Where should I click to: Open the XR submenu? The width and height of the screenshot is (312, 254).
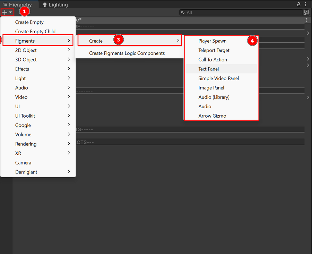(38, 153)
